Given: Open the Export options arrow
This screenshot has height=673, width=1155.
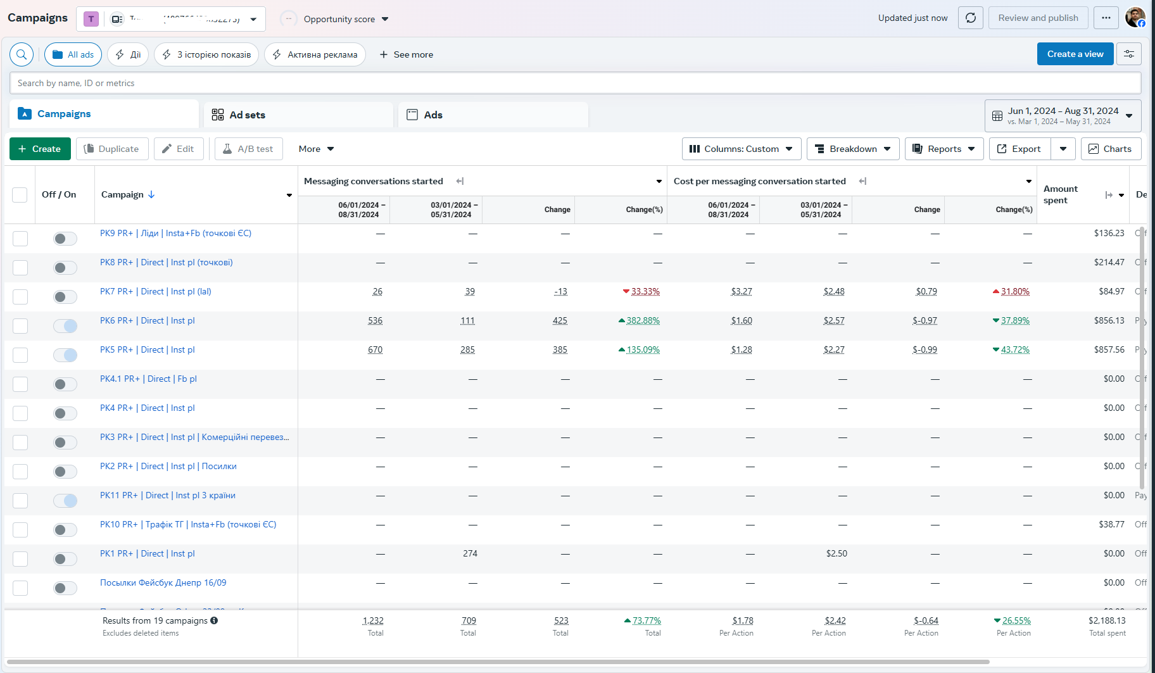Looking at the screenshot, I should click(1063, 149).
